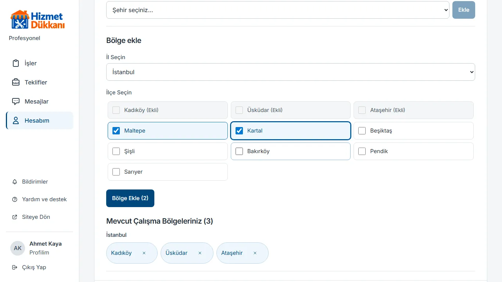Open Teklifler in the sidebar
Viewport: 502px width, 282px height.
(40, 82)
